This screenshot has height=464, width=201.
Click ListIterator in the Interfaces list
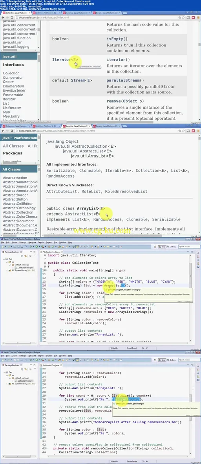12,108
